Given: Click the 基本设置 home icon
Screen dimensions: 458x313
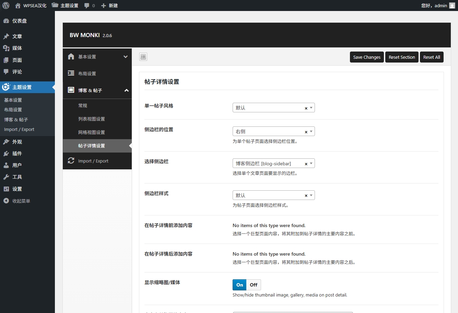Looking at the screenshot, I should (71, 57).
